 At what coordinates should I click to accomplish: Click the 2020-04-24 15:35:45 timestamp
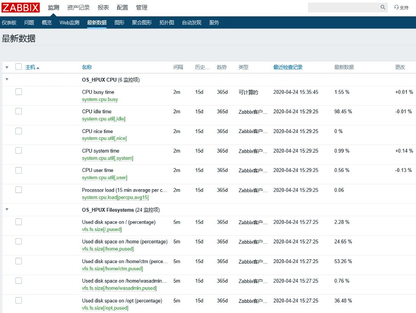tap(296, 92)
